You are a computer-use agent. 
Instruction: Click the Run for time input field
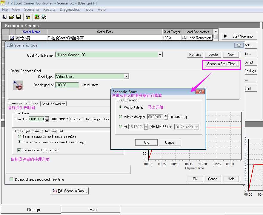click(37, 119)
